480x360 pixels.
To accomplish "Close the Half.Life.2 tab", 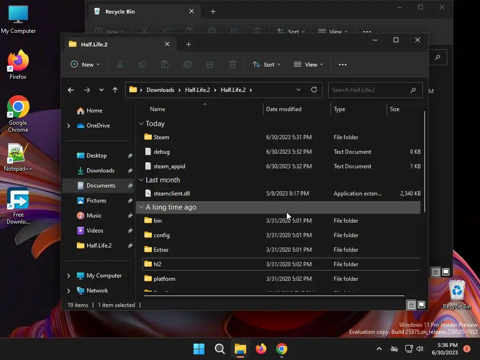I will pos(167,44).
